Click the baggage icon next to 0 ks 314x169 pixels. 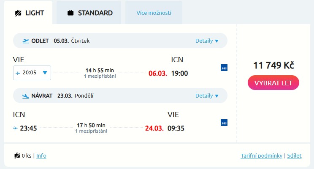[17, 155]
